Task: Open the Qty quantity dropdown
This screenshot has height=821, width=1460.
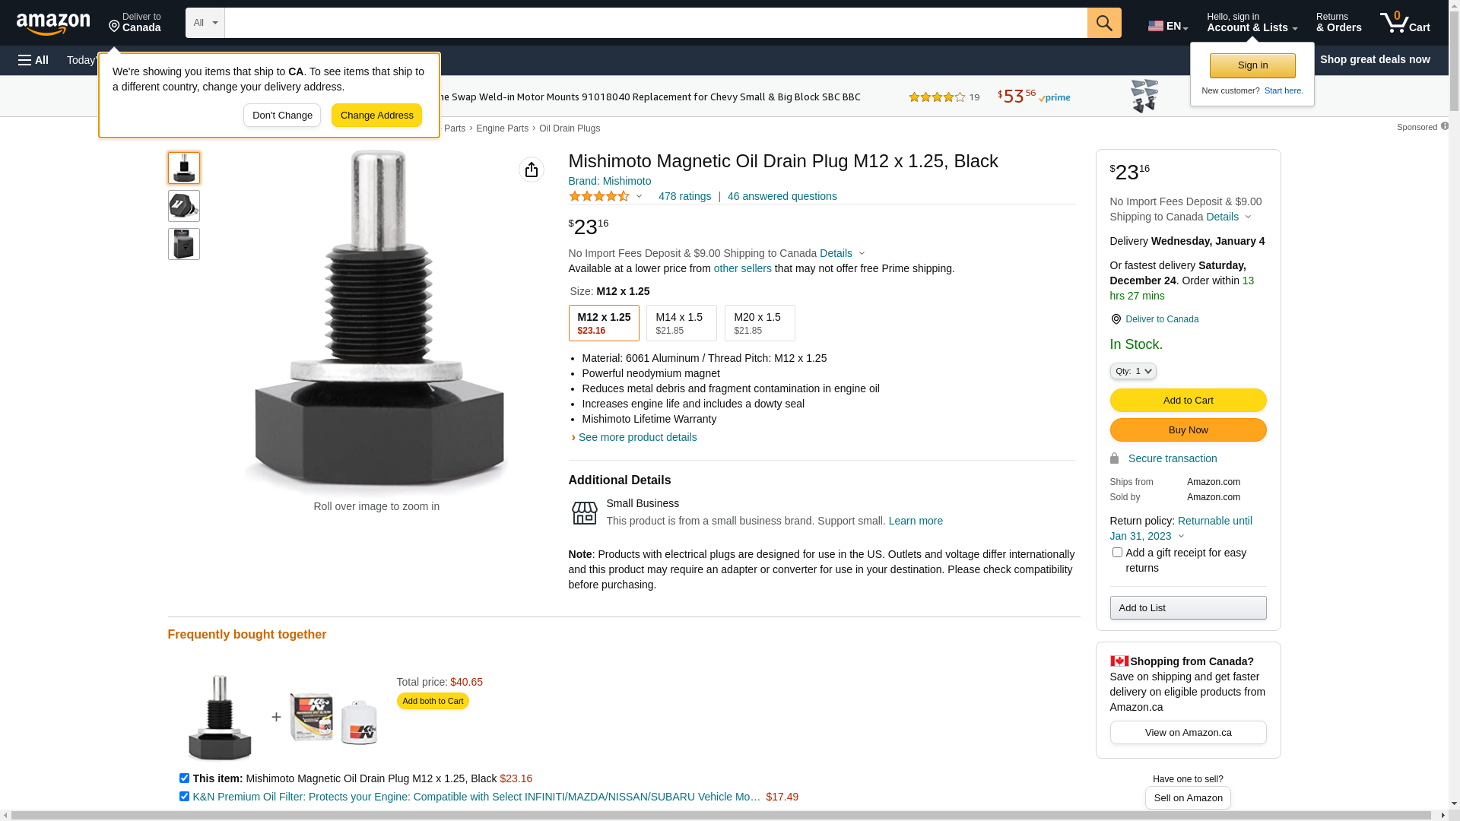Action: click(1133, 371)
